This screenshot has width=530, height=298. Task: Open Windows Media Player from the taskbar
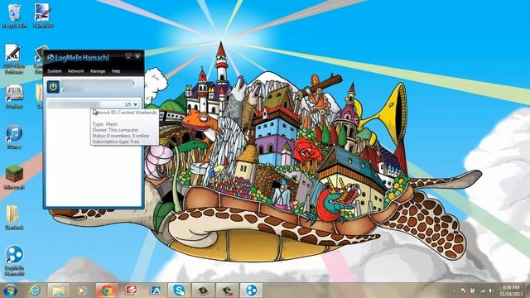pos(81,291)
